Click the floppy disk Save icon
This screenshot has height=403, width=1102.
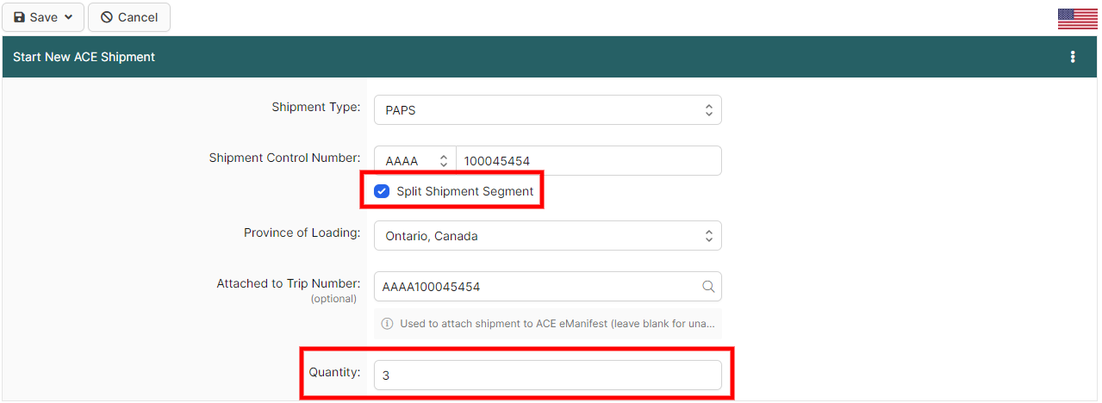20,17
